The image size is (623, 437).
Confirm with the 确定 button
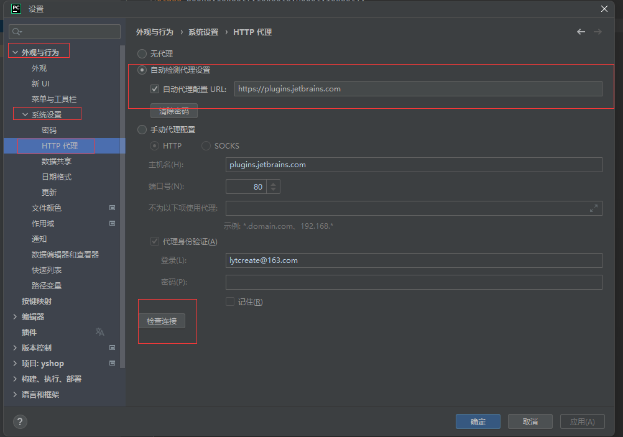(x=478, y=421)
